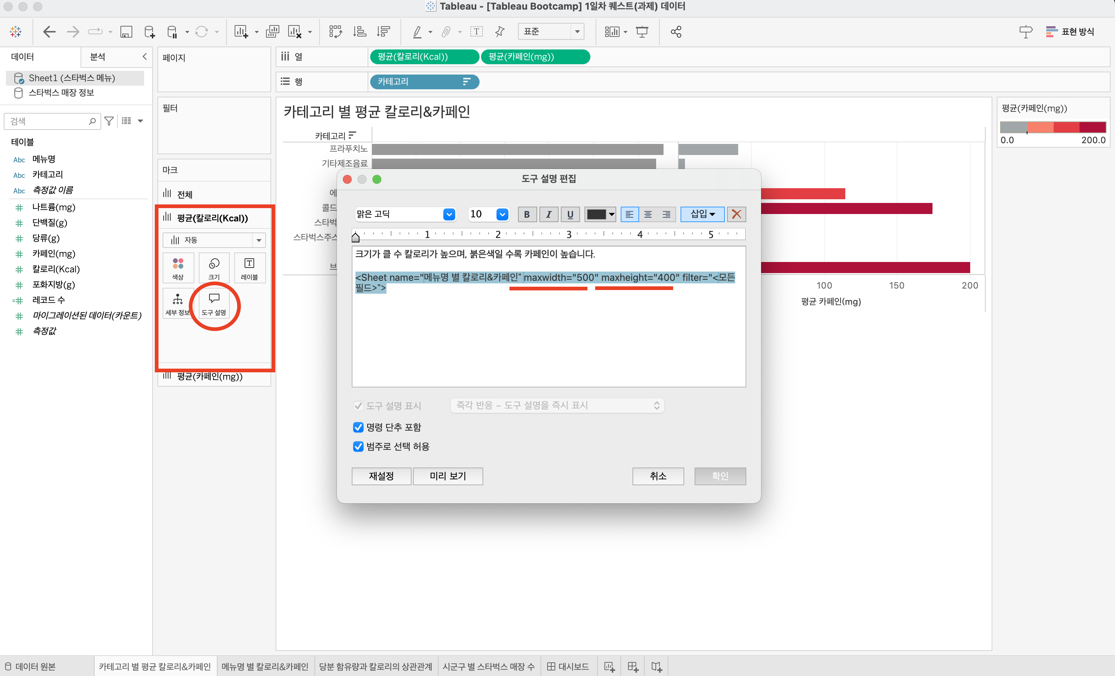Toggle Bold formatting in tooltip editor
Image resolution: width=1115 pixels, height=676 pixels.
click(x=527, y=214)
